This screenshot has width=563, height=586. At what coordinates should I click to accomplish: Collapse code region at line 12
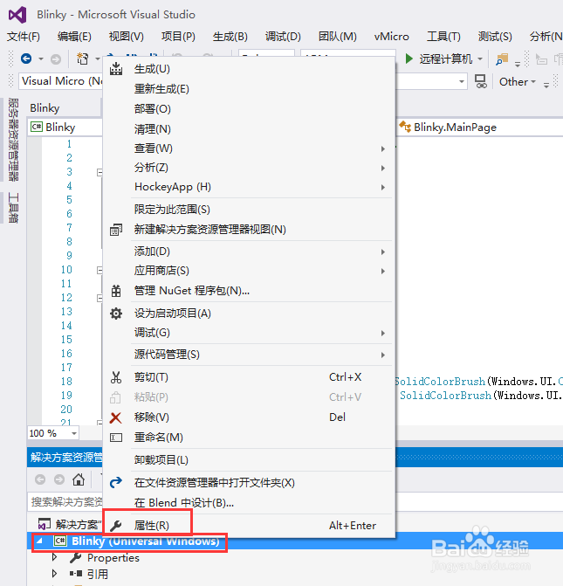(100, 298)
